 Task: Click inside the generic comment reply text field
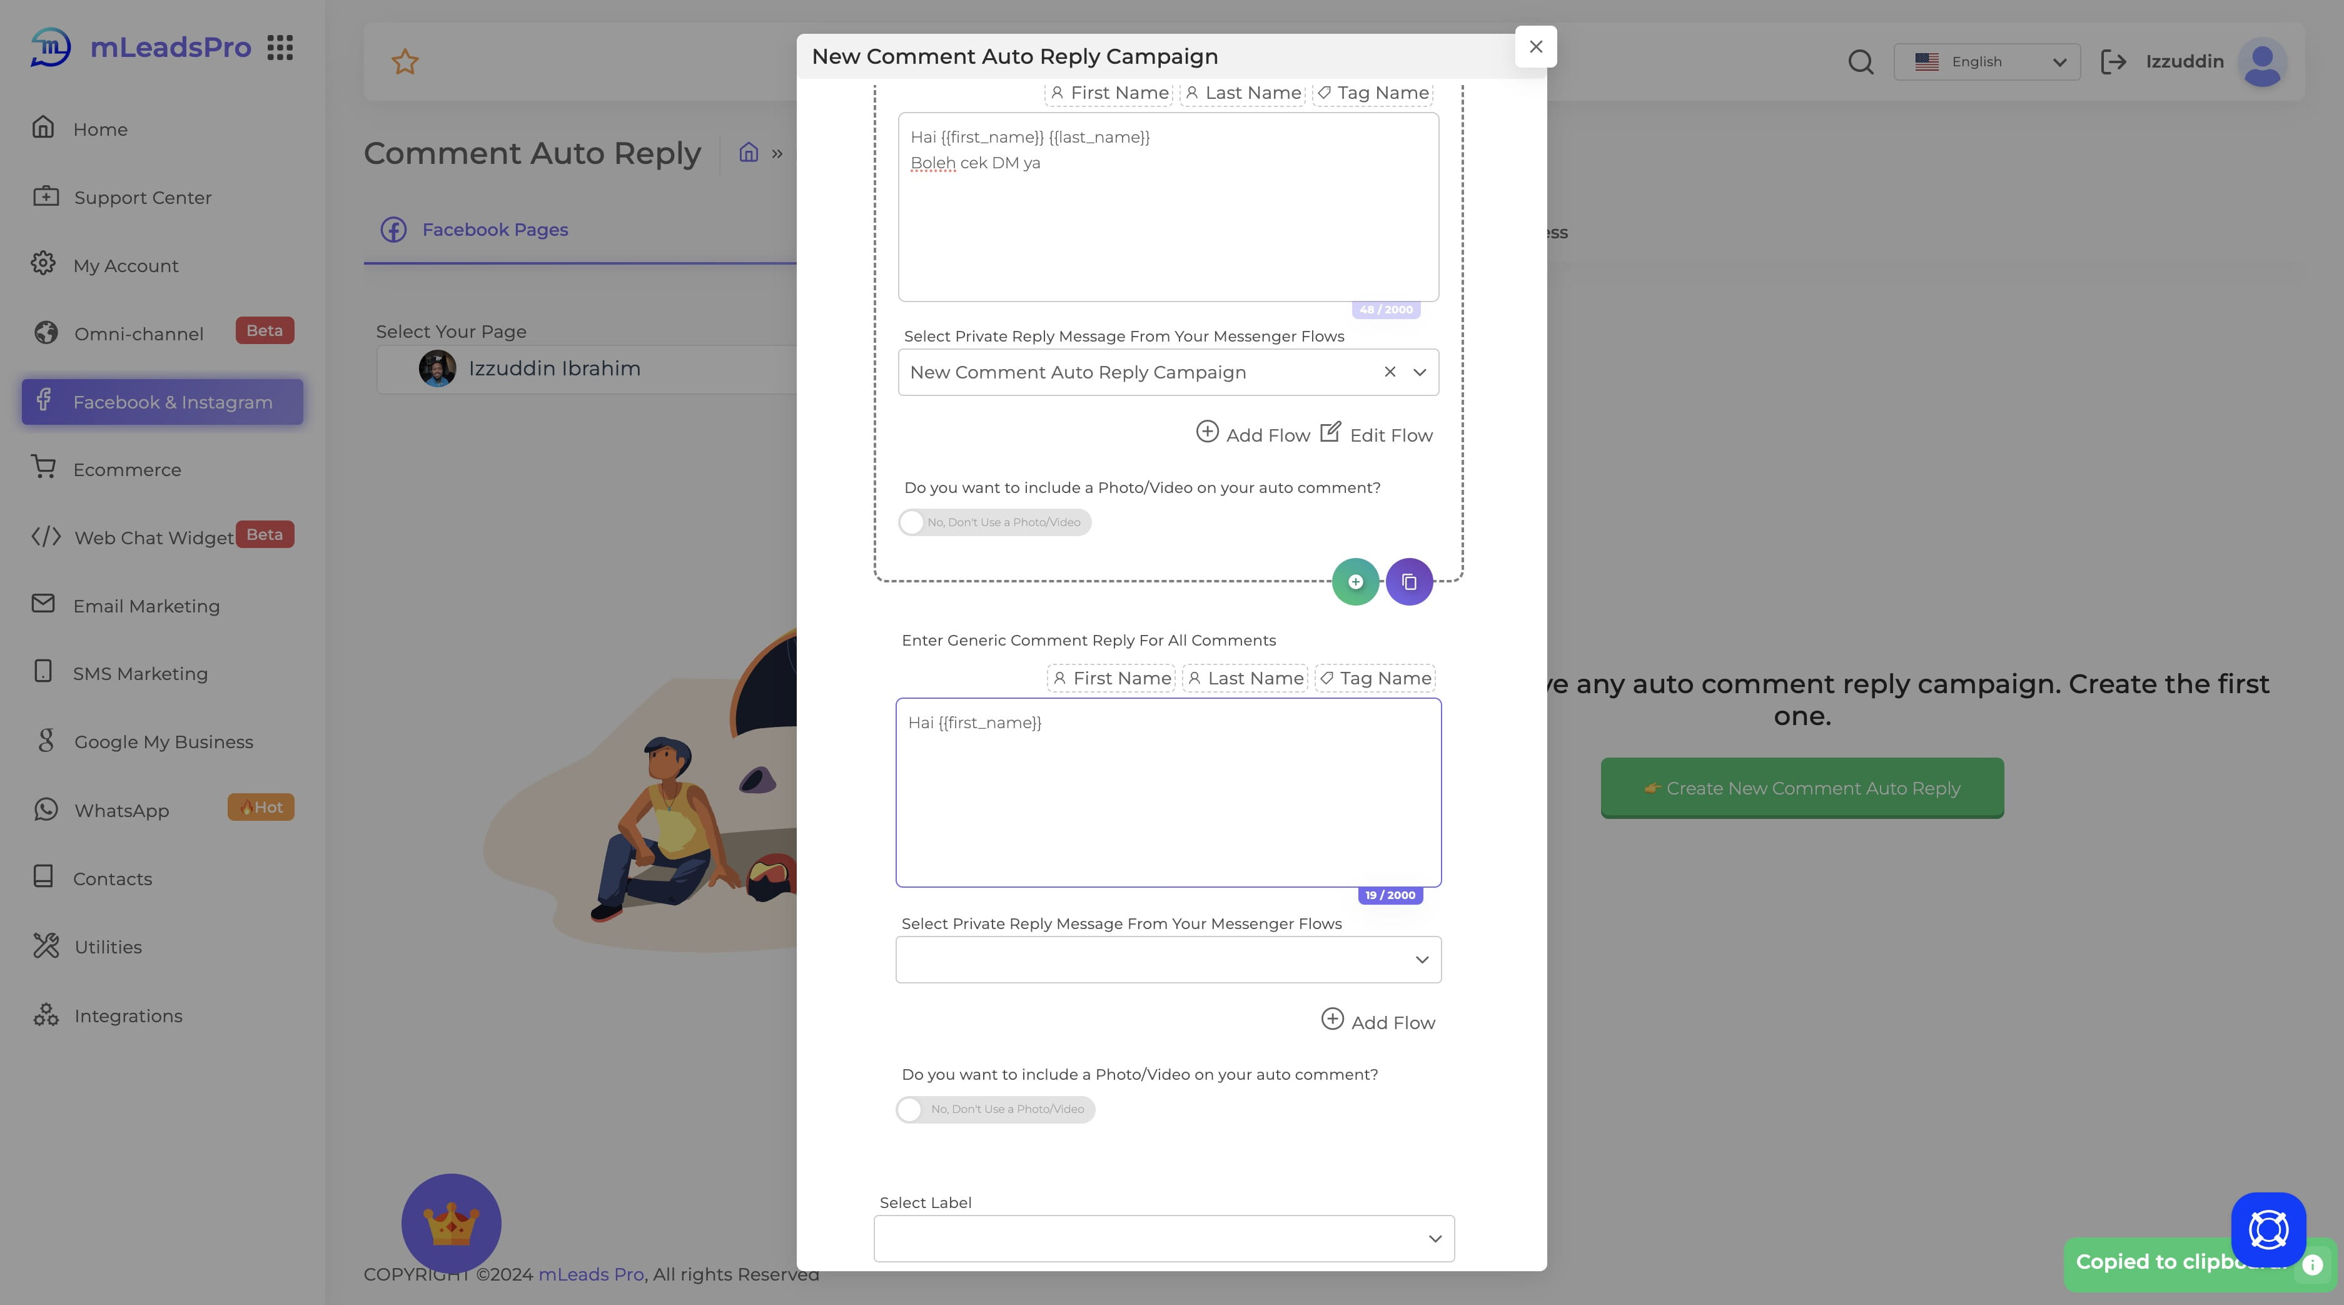click(x=1168, y=791)
